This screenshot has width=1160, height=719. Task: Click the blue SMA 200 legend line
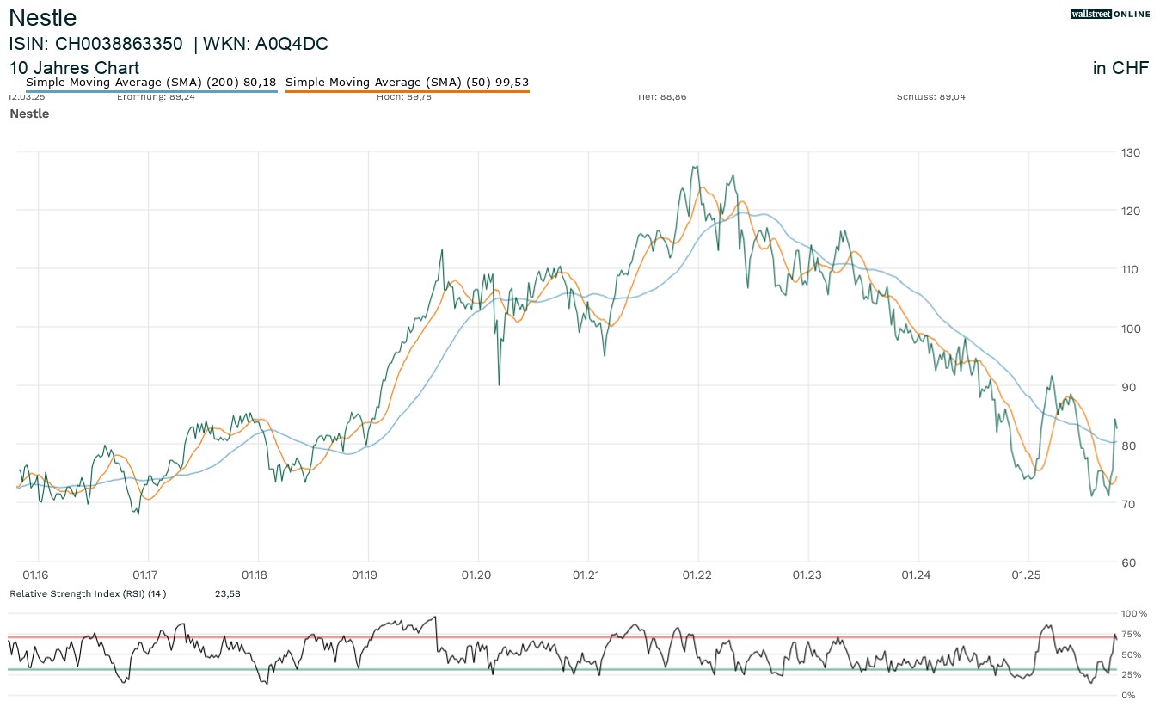click(151, 91)
